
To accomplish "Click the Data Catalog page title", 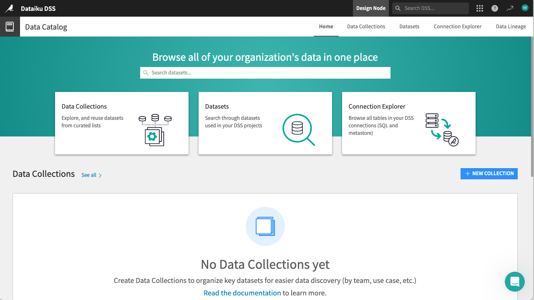I will coord(46,27).
